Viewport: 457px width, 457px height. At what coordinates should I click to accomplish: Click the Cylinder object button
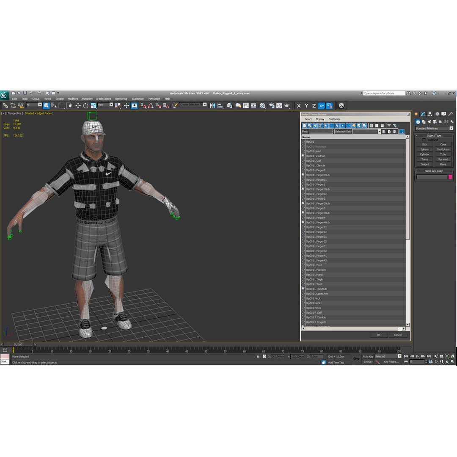coord(424,154)
